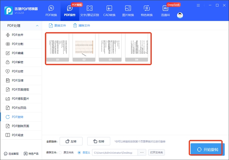Image resolution: width=229 pixels, height=160 pixels.
Task: Open the PDF转换 tab
Action: [51, 11]
